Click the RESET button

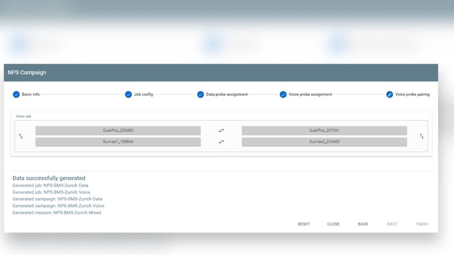coord(304,224)
